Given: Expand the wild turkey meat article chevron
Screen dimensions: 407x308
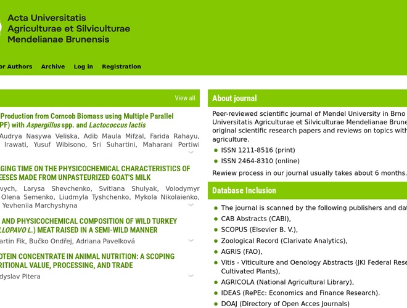Looking at the screenshot, I should tap(191, 240).
